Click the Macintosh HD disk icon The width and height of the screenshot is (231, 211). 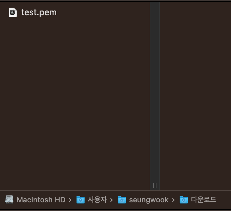point(9,199)
